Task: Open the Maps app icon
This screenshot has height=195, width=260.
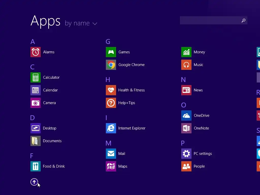Action: 111,166
